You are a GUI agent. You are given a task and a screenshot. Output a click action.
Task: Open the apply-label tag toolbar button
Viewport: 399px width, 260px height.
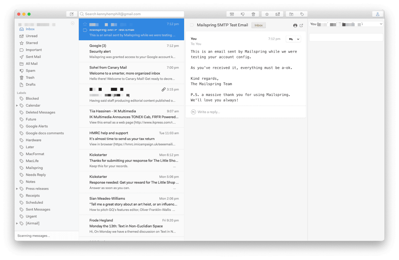[302, 14]
